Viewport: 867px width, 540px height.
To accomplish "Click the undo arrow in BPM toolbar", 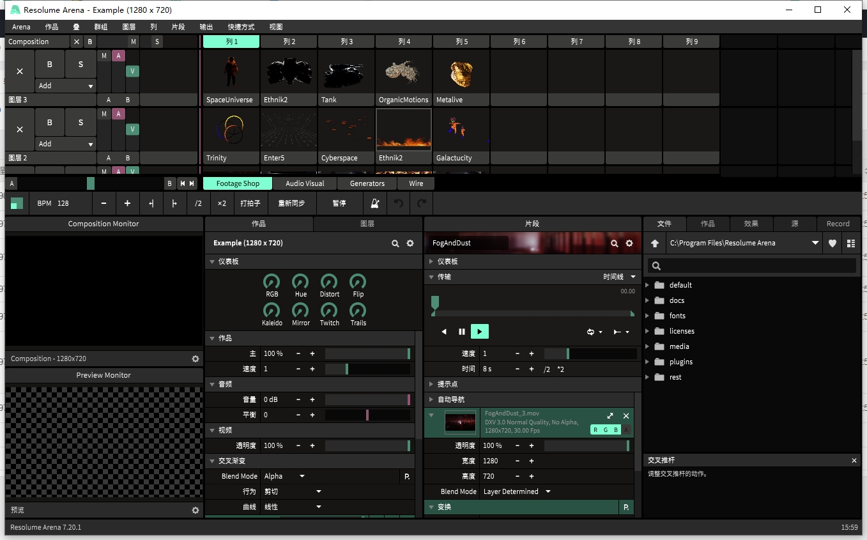I will [399, 203].
